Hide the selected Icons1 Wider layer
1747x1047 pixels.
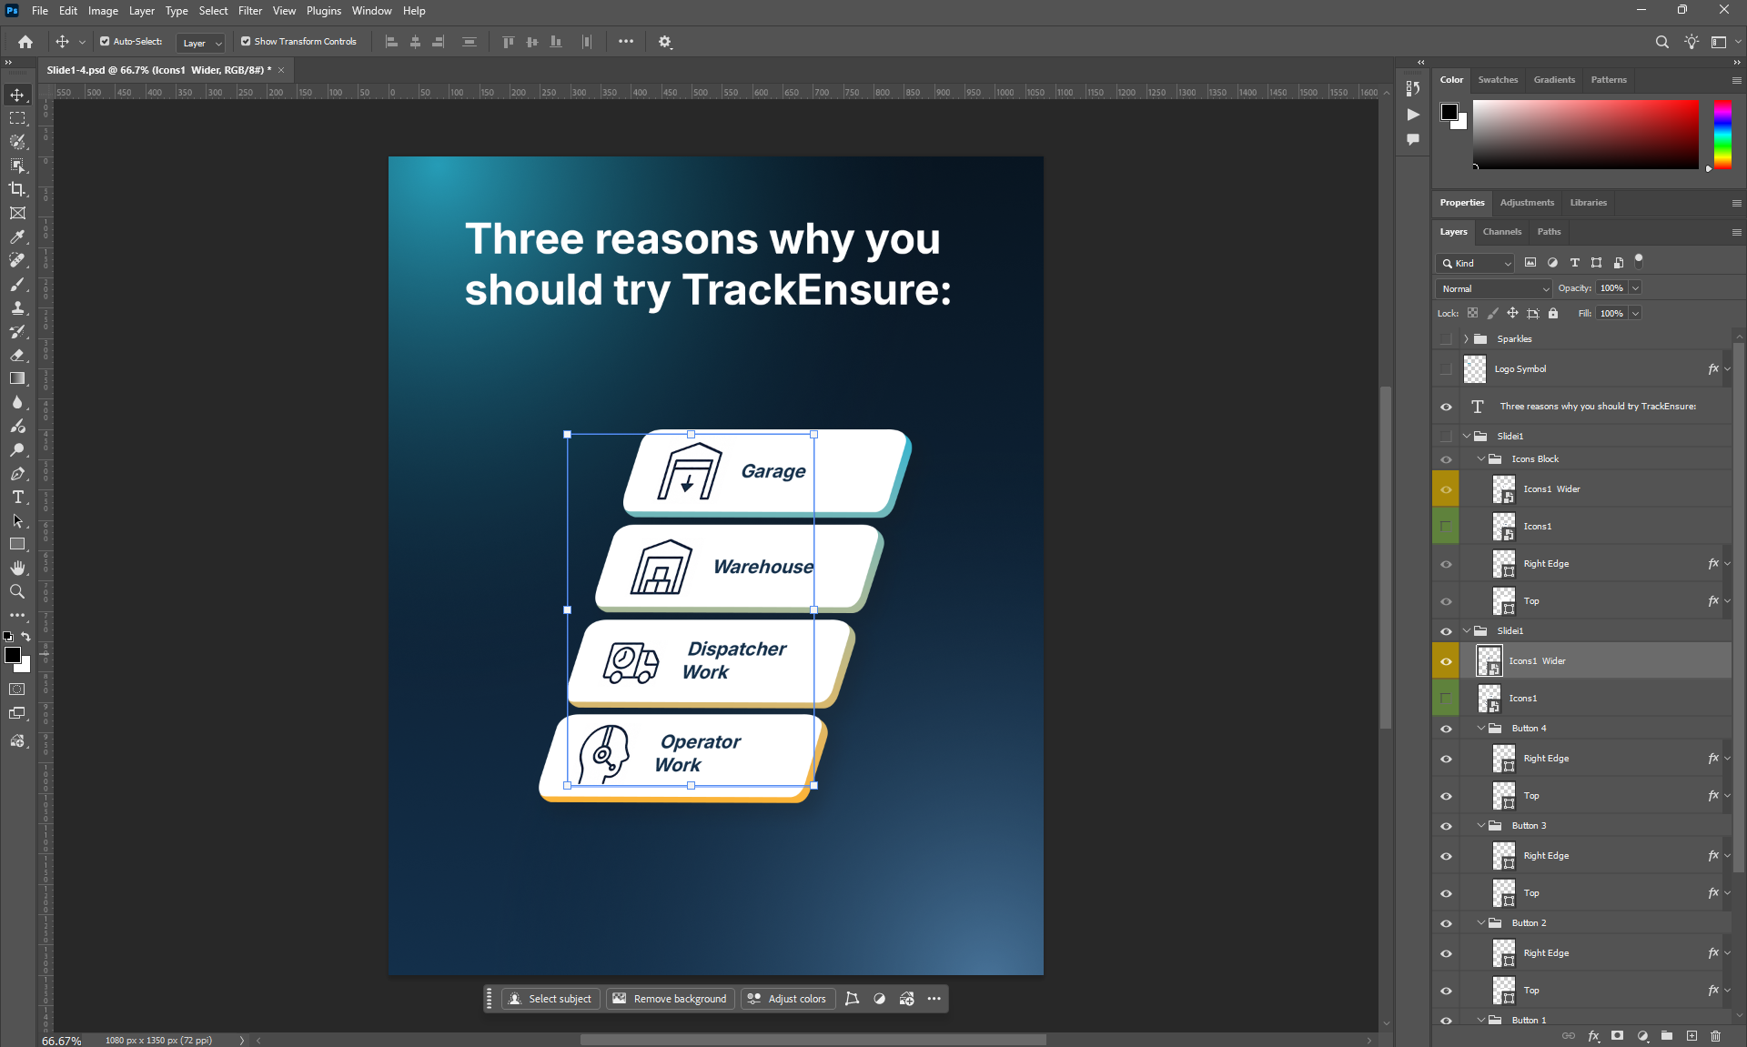1446,661
